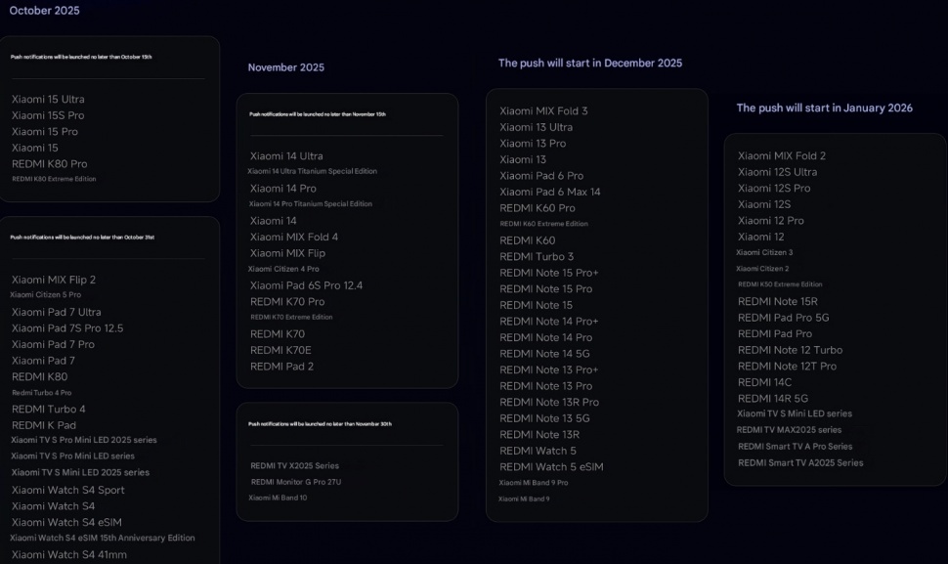The image size is (948, 564).
Task: Click the "Xiaomi Mi Band 9 Pro" line
Action: pyautogui.click(x=533, y=483)
